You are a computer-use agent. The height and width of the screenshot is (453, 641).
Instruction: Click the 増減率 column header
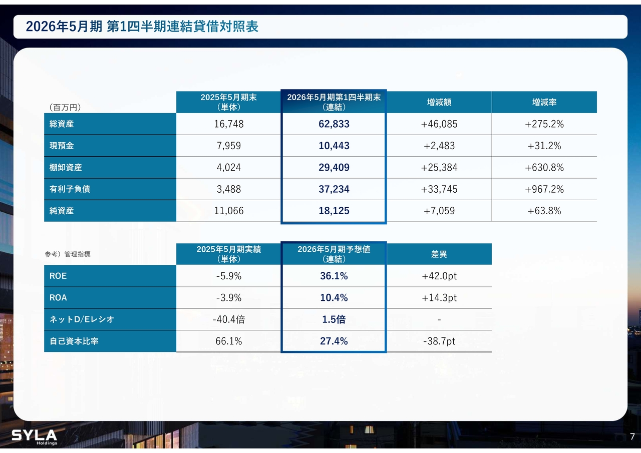[544, 102]
